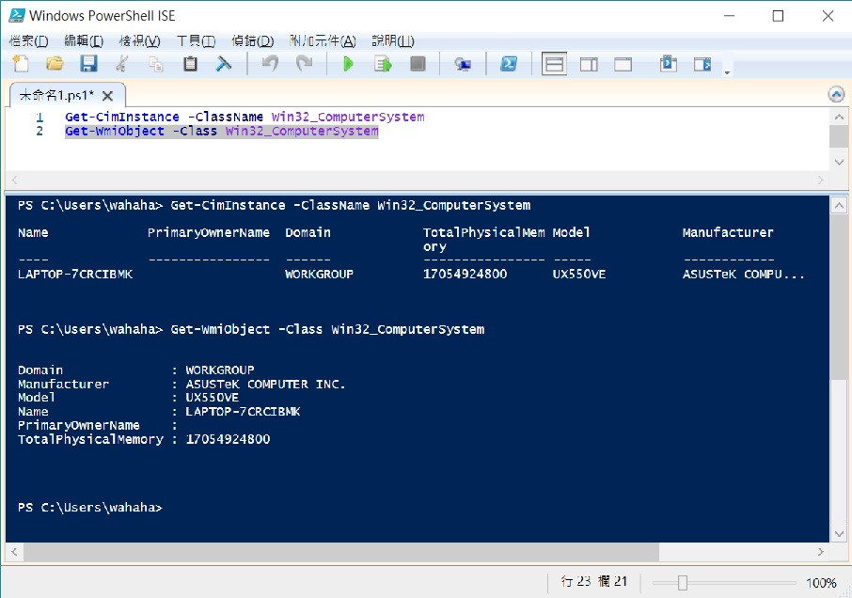
Task: Save the script with the floppy disk icon
Action: pyautogui.click(x=88, y=64)
